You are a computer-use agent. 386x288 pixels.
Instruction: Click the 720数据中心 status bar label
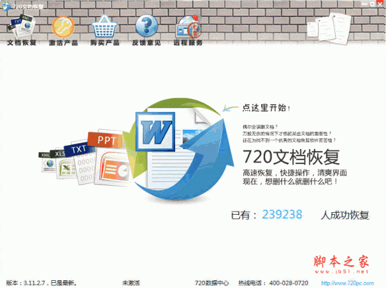pyautogui.click(x=212, y=283)
